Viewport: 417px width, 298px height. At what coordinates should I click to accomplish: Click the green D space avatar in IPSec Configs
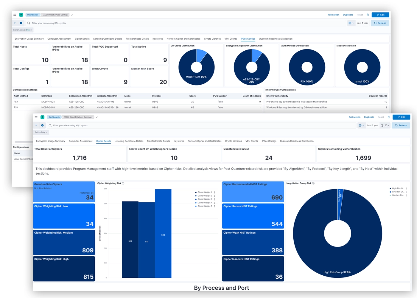(x=21, y=15)
